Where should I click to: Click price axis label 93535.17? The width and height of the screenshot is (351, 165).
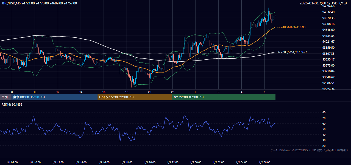click(328, 59)
